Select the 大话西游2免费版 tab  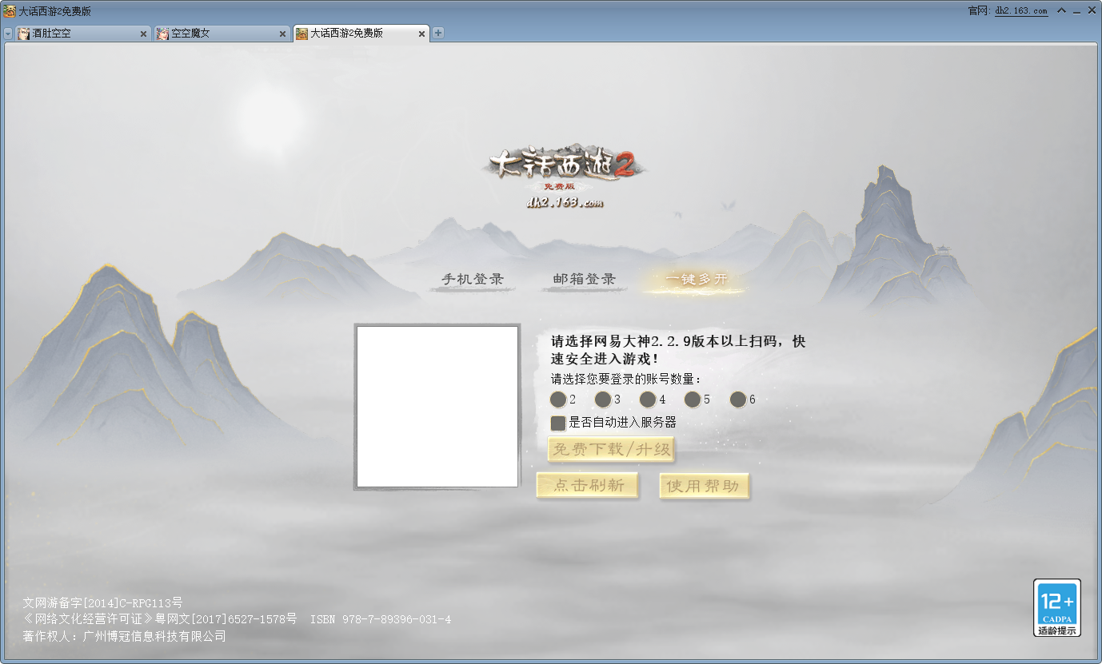[x=361, y=34]
